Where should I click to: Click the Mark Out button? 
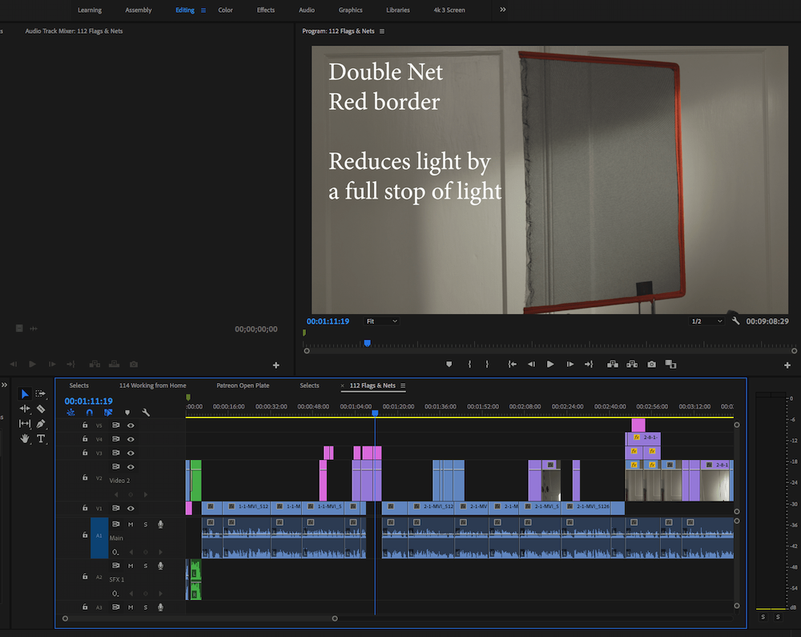pyautogui.click(x=487, y=363)
